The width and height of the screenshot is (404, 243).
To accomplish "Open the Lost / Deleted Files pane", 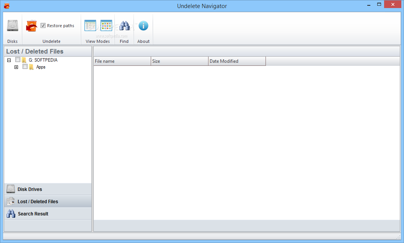I will pos(48,202).
